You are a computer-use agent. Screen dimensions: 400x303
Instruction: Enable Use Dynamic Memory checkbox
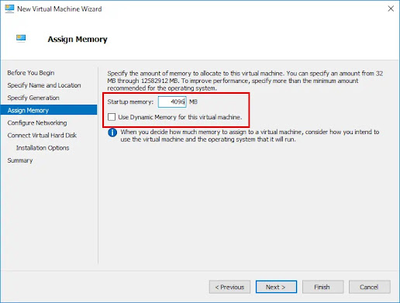click(x=112, y=117)
